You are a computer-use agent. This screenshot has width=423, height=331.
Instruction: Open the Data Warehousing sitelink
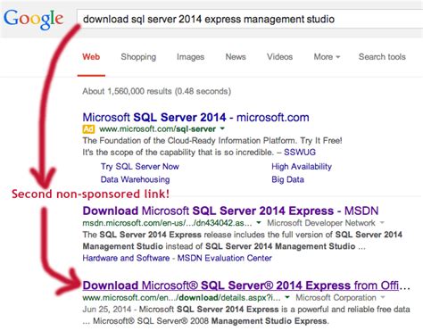point(135,179)
